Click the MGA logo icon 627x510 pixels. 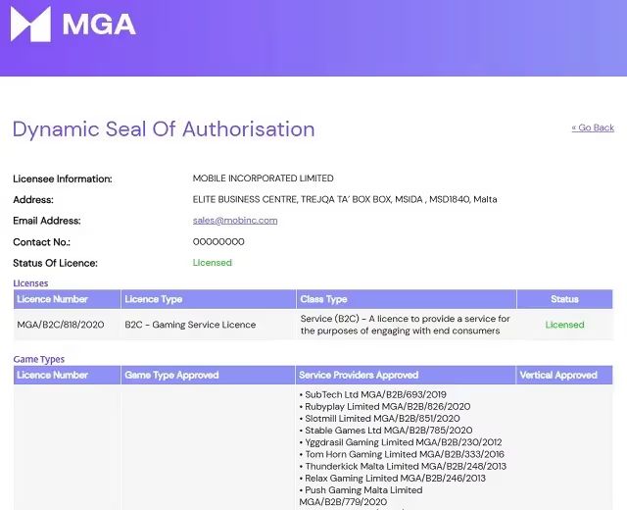click(x=30, y=24)
